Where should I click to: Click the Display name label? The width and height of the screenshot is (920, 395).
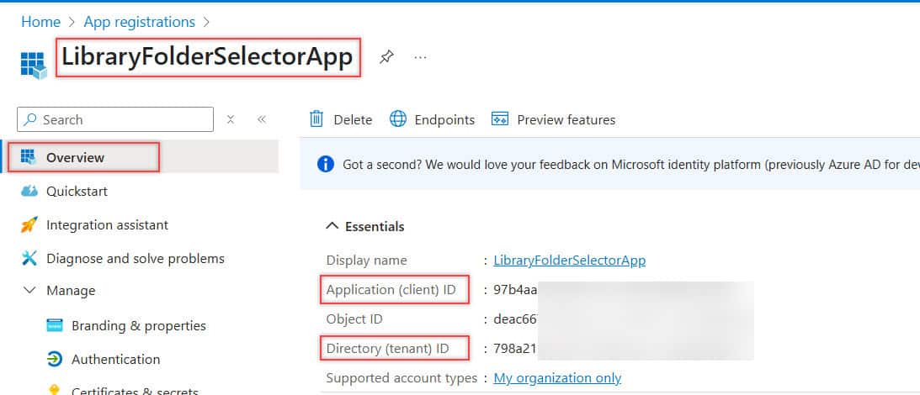366,261
